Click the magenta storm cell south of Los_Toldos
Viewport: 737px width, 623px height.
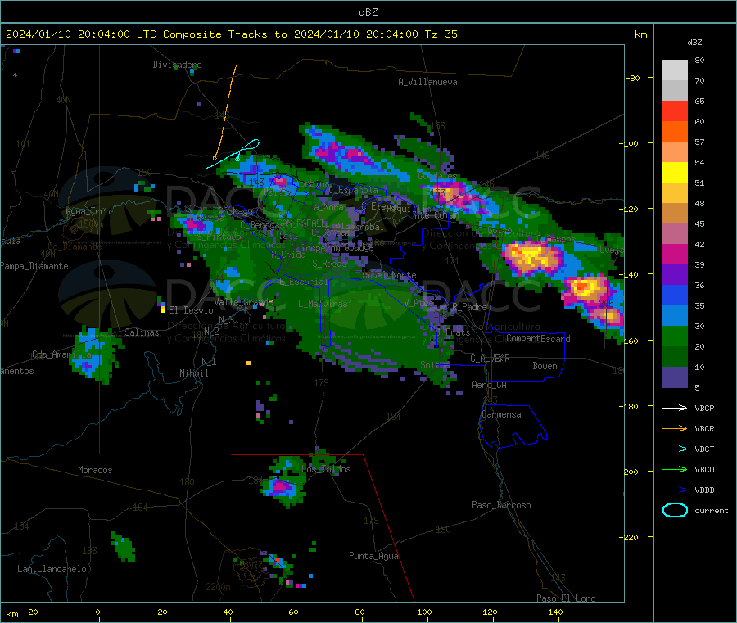[282, 486]
